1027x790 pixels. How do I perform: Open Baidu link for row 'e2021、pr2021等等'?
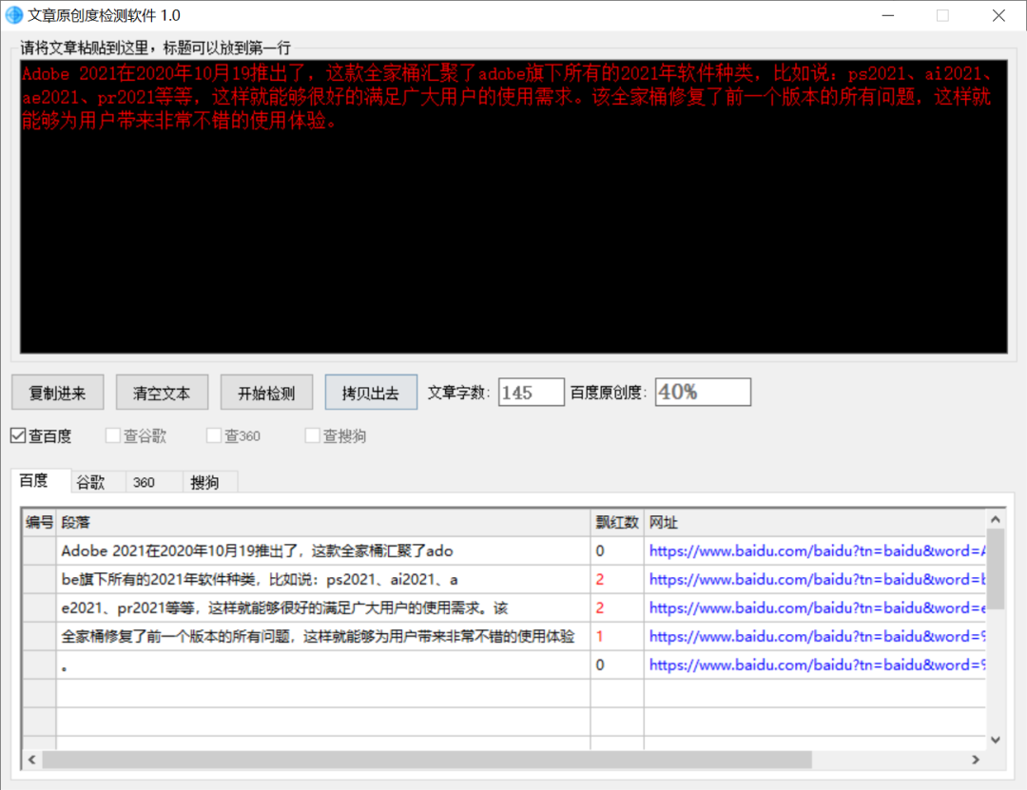817,607
